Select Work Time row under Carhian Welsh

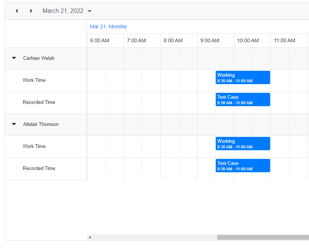click(x=34, y=80)
